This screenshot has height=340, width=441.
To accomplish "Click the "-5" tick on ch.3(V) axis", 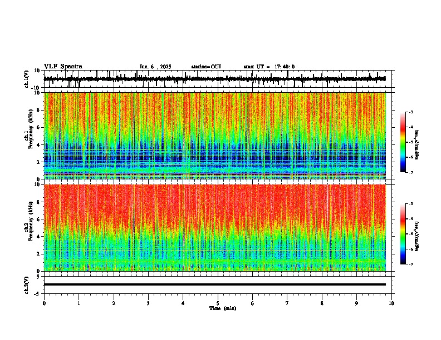I will tap(37, 294).
